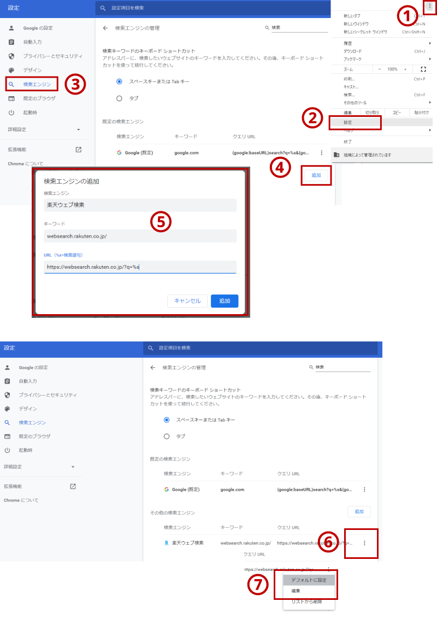Choose 終了 in Chrome menu
The width and height of the screenshot is (437, 619).
[347, 142]
